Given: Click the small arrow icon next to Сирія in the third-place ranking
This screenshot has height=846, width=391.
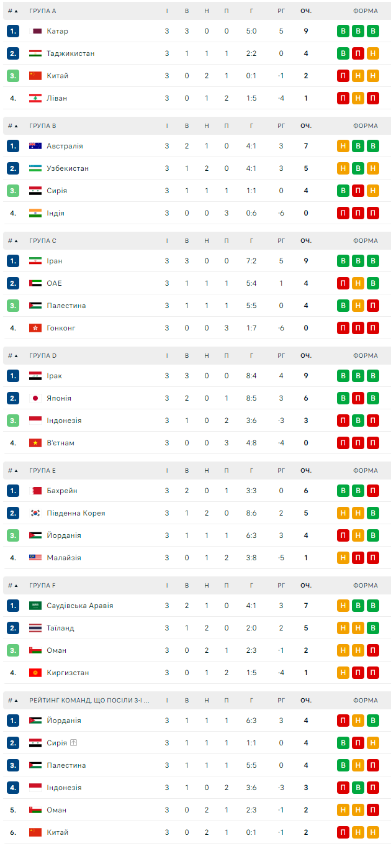Looking at the screenshot, I should (73, 743).
